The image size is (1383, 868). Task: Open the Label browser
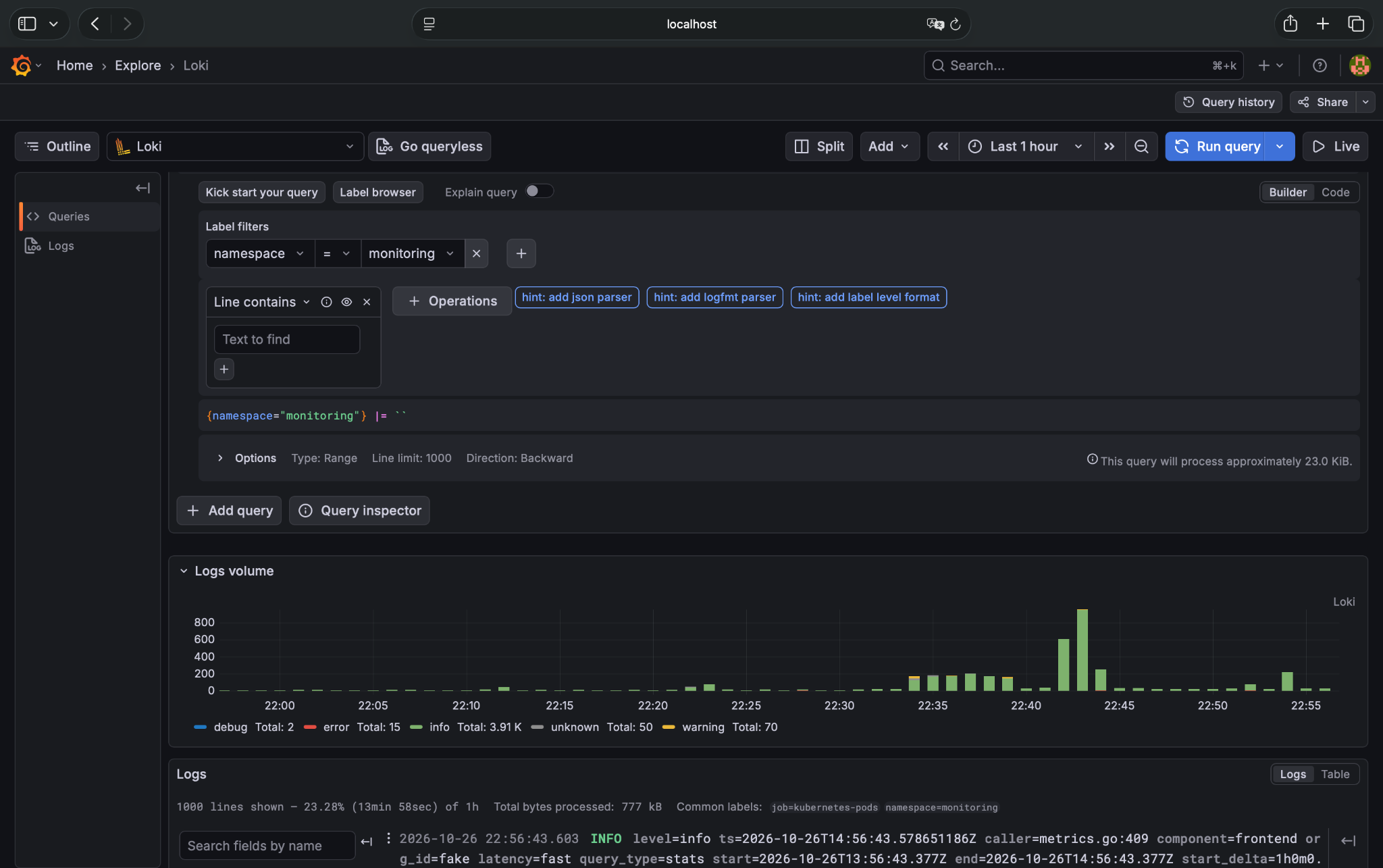coord(377,193)
